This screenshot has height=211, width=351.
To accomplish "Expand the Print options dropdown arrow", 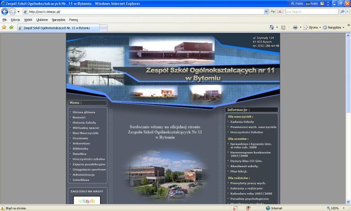I will (x=300, y=27).
